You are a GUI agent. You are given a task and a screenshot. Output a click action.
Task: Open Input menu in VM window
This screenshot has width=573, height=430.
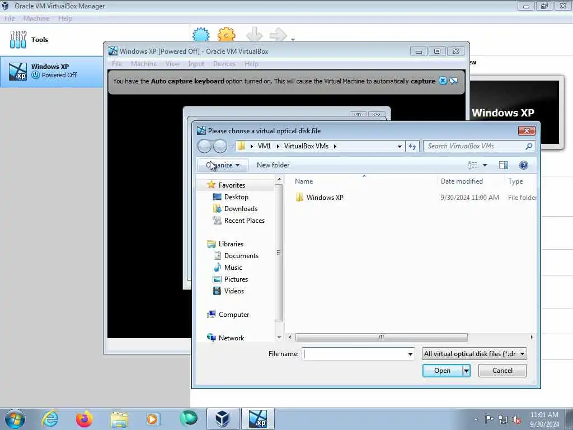coord(196,64)
